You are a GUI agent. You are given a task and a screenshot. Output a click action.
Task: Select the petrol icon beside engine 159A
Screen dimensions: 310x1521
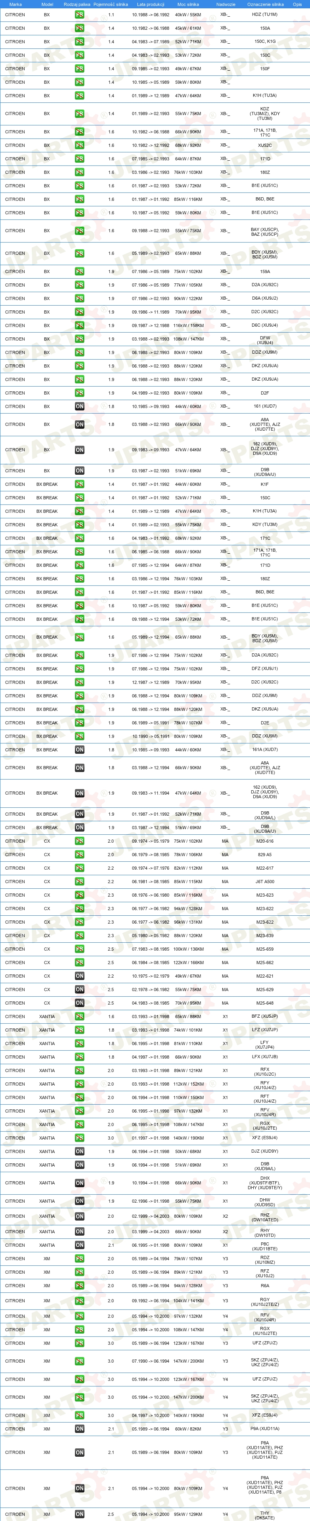[x=80, y=271]
